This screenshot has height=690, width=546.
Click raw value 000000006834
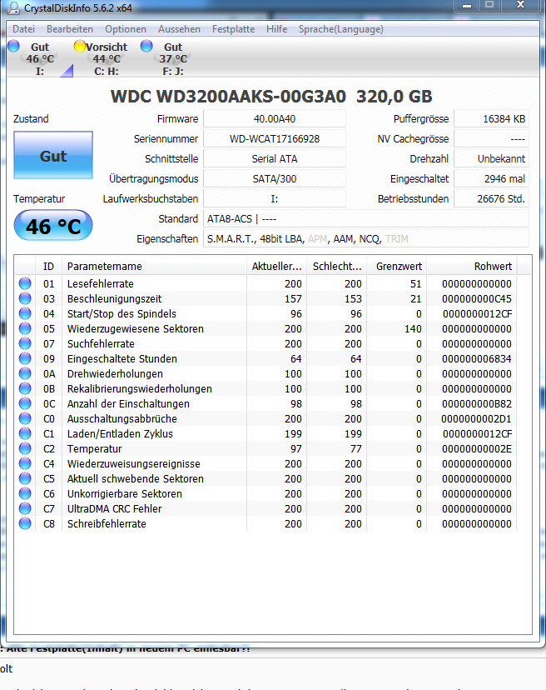477,358
